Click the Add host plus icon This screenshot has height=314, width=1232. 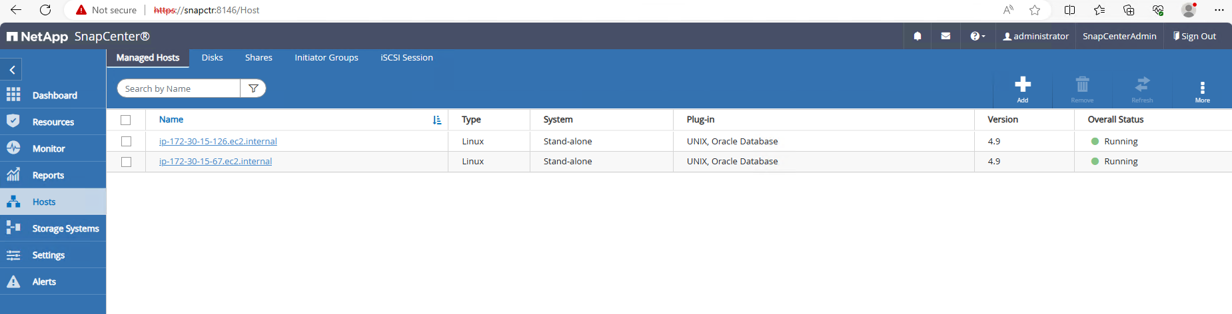pyautogui.click(x=1022, y=85)
